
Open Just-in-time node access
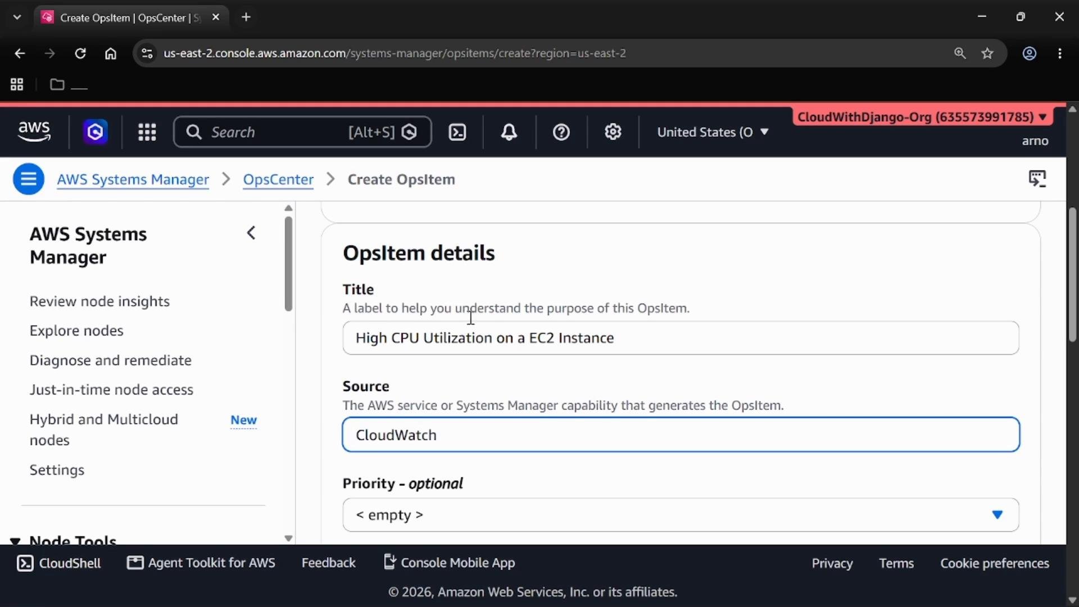111,389
